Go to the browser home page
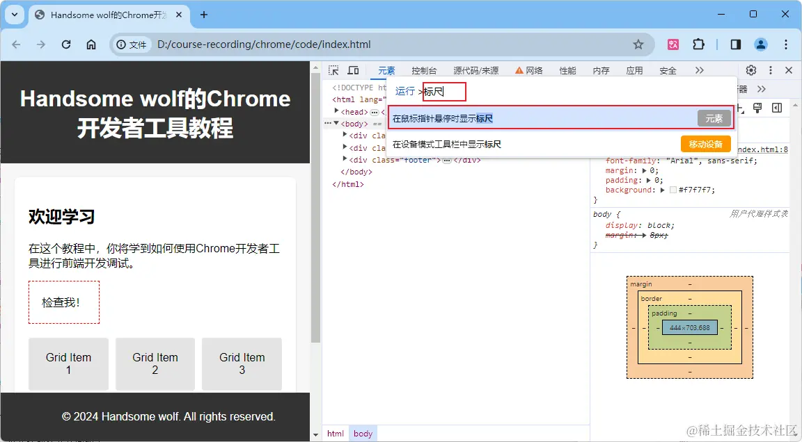Image resolution: width=802 pixels, height=442 pixels. (91, 44)
